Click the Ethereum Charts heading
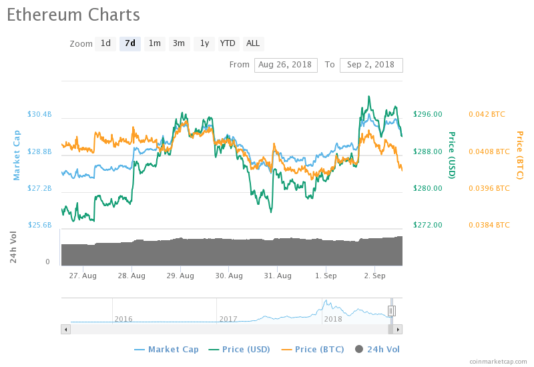 73,15
